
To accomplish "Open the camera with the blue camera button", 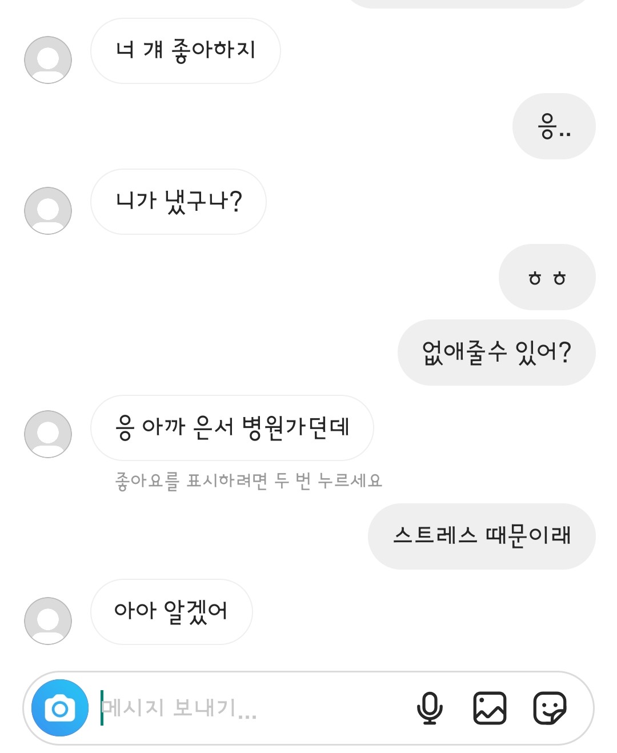I will (60, 708).
